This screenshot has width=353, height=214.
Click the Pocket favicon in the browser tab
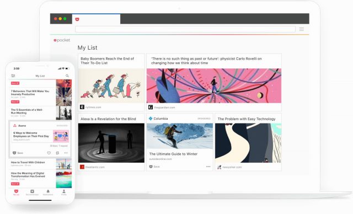(x=77, y=19)
